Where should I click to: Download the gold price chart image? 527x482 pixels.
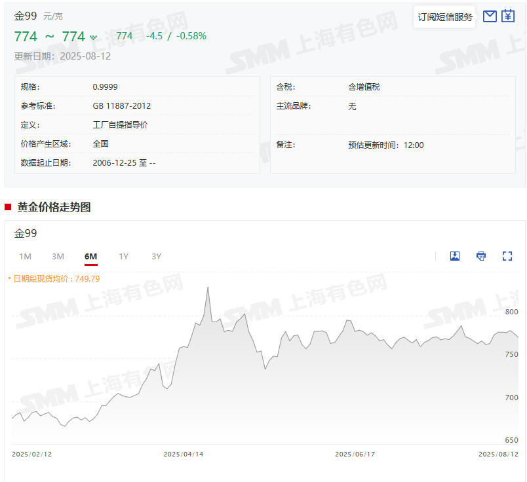(x=455, y=256)
